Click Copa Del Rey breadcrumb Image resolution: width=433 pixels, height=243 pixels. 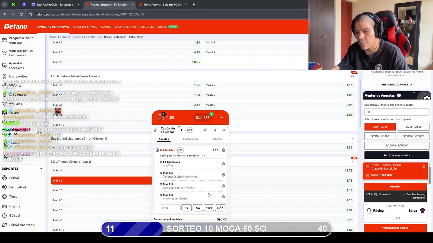(92, 37)
